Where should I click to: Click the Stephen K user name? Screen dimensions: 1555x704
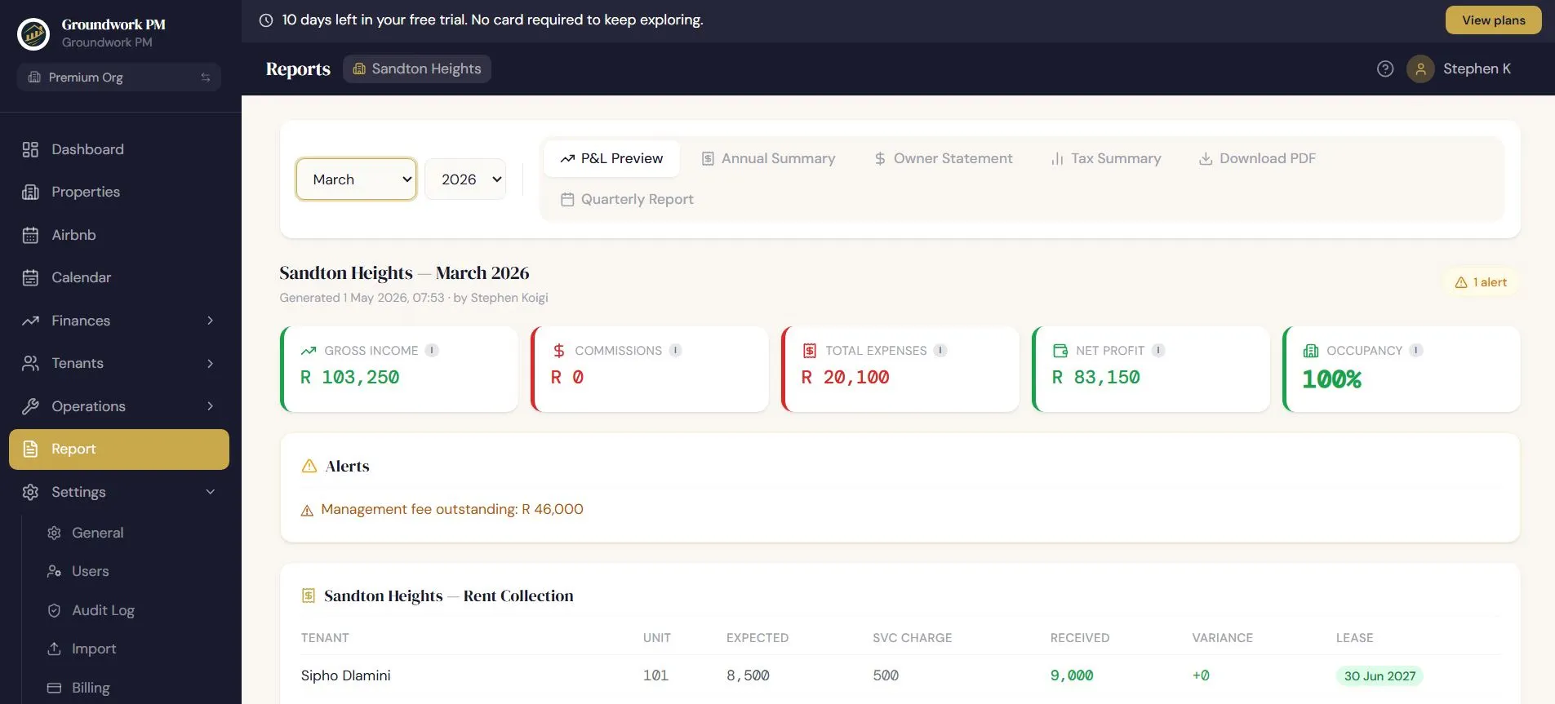[1477, 69]
